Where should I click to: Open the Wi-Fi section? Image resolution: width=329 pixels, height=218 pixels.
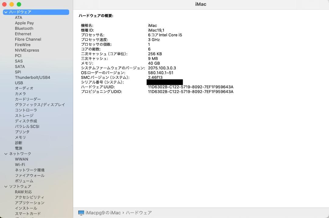(21, 164)
